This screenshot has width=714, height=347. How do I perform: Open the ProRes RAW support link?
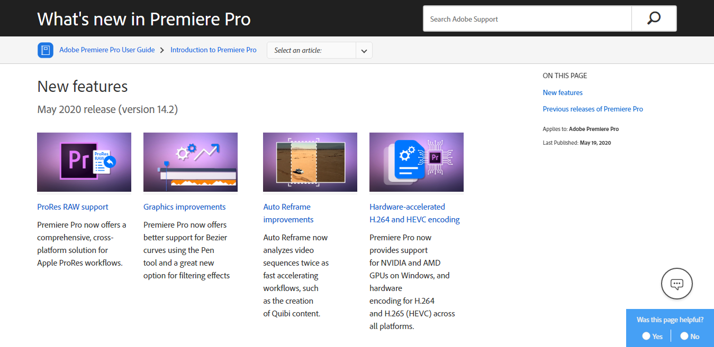pyautogui.click(x=73, y=207)
